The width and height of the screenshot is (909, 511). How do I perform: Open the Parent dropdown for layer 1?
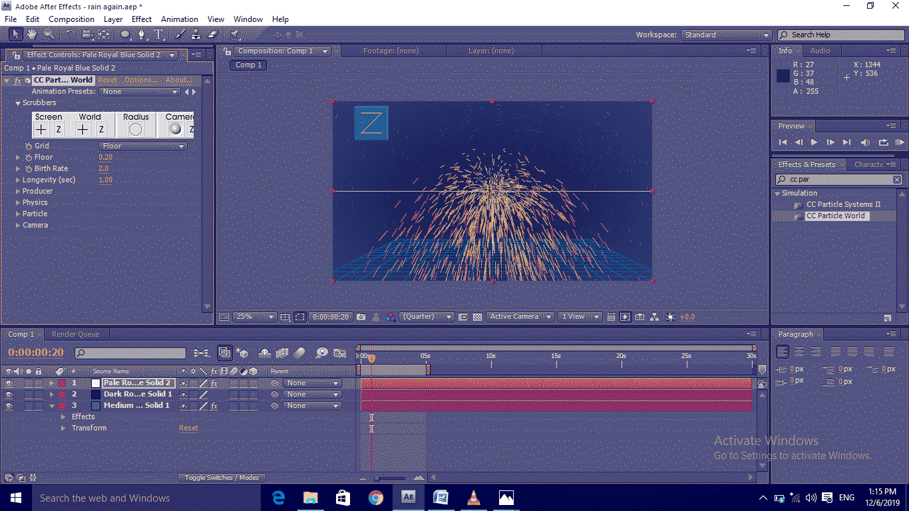pyautogui.click(x=311, y=383)
